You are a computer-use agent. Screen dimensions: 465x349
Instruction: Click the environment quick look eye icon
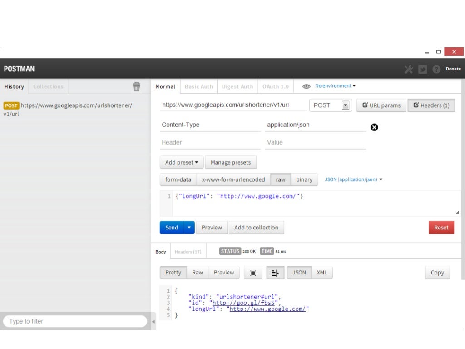coord(307,86)
